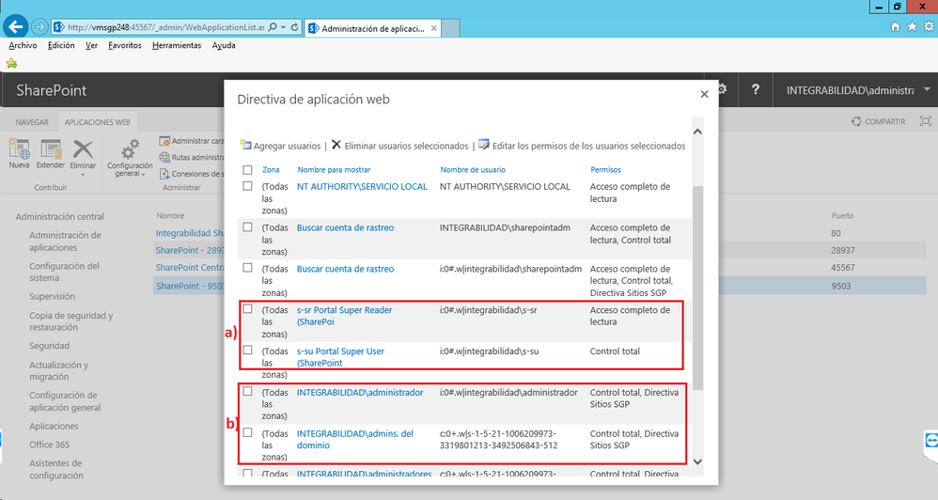938x500 pixels.
Task: Sort by Permisos column header
Action: [605, 170]
